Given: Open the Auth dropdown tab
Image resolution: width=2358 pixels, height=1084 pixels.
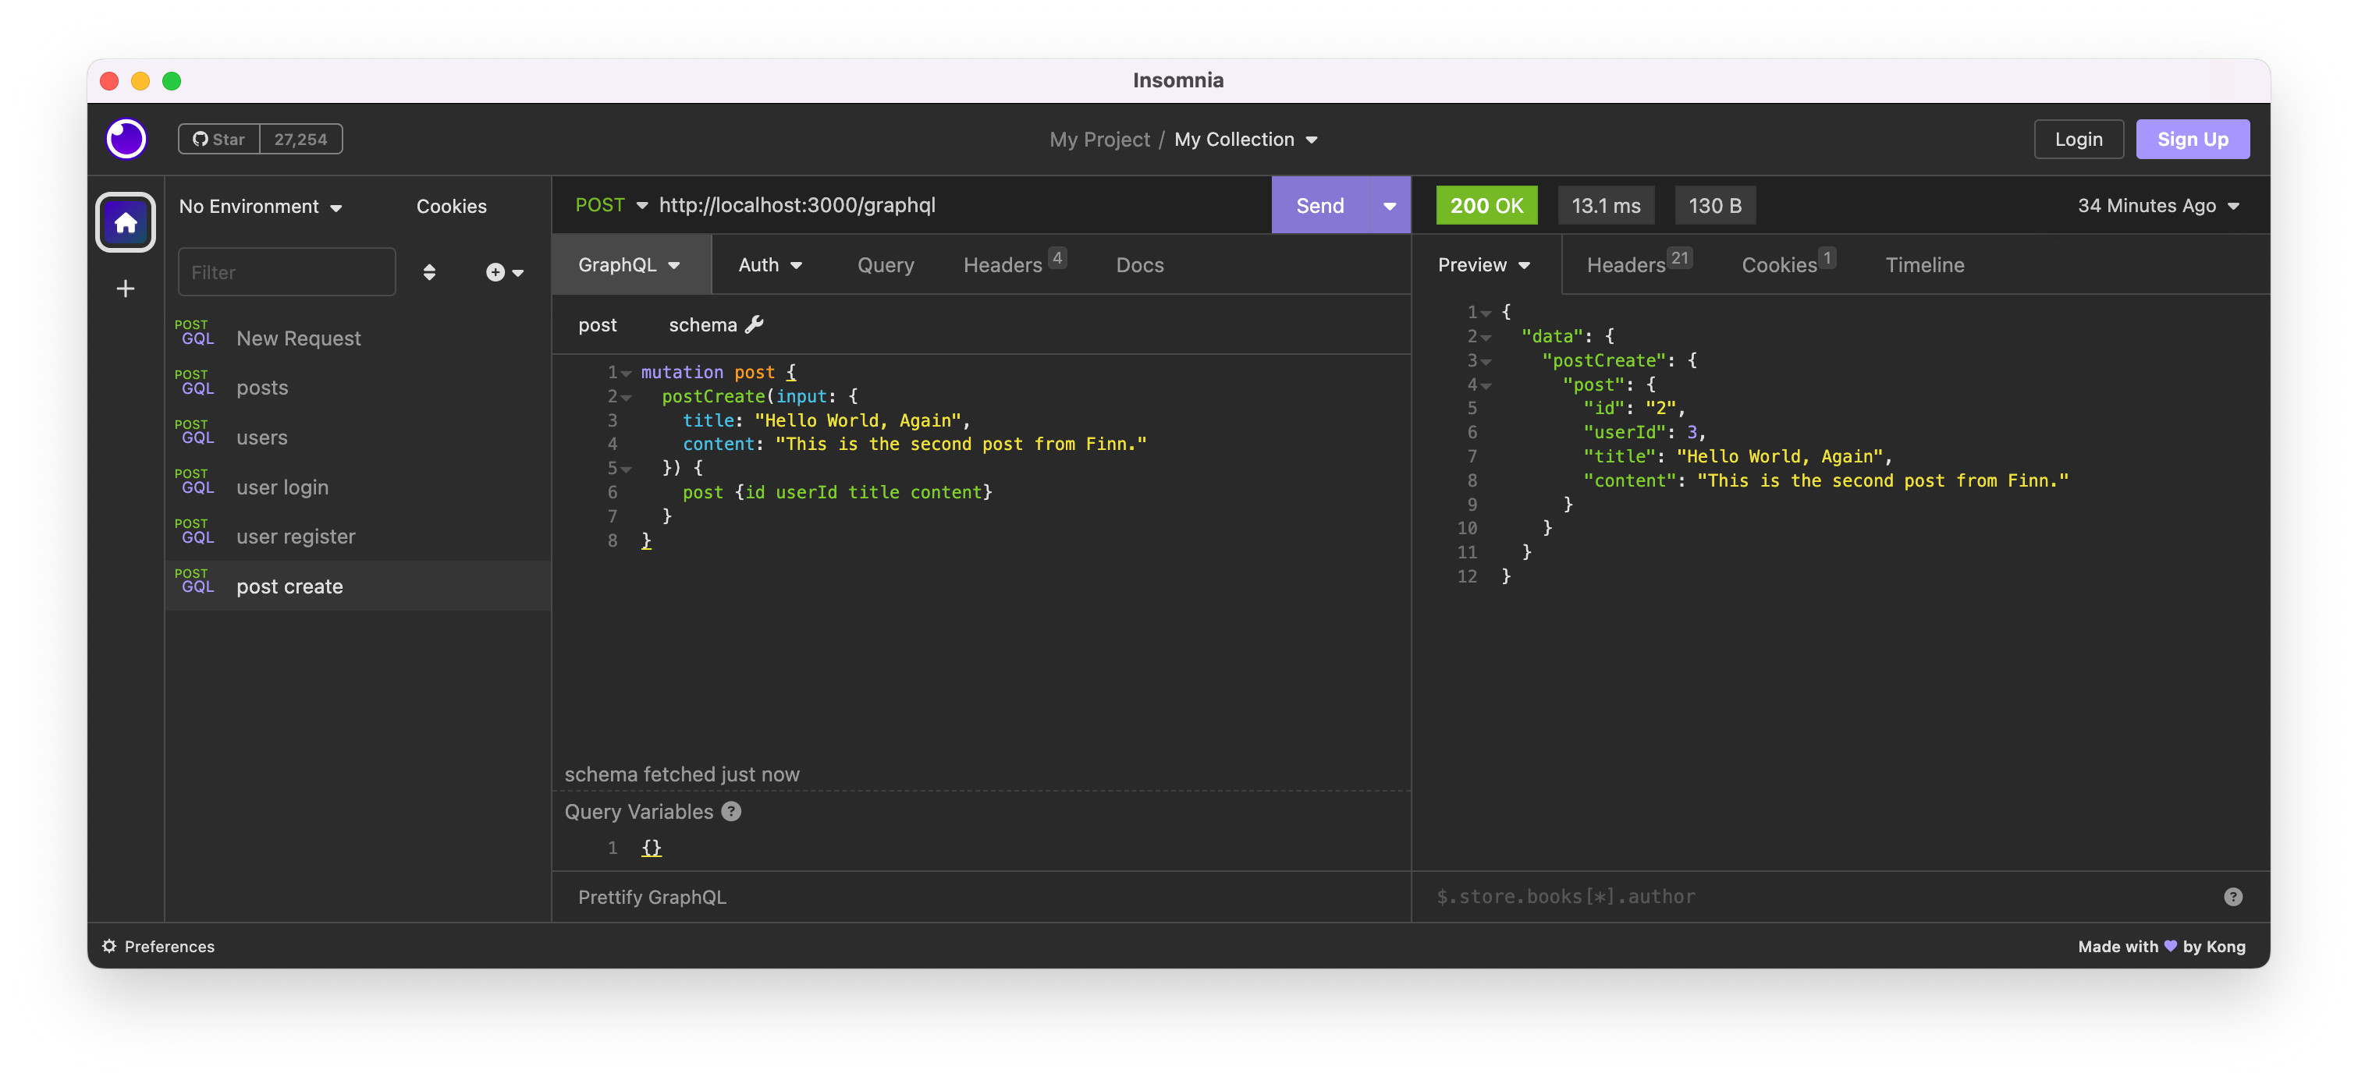Looking at the screenshot, I should pos(770,264).
